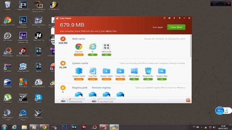Select the Vegas Pro 13.0 desktop shortcut
This screenshot has height=130, width=232.
[23, 6]
